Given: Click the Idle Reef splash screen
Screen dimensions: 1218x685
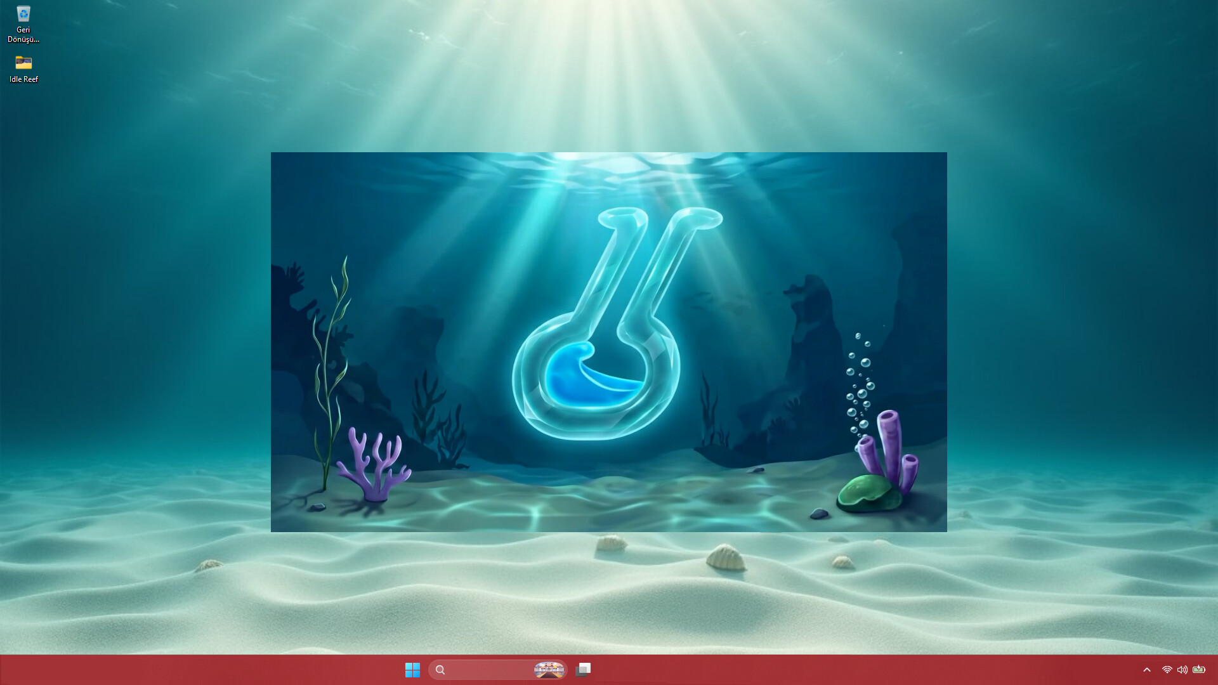Looking at the screenshot, I should [609, 342].
